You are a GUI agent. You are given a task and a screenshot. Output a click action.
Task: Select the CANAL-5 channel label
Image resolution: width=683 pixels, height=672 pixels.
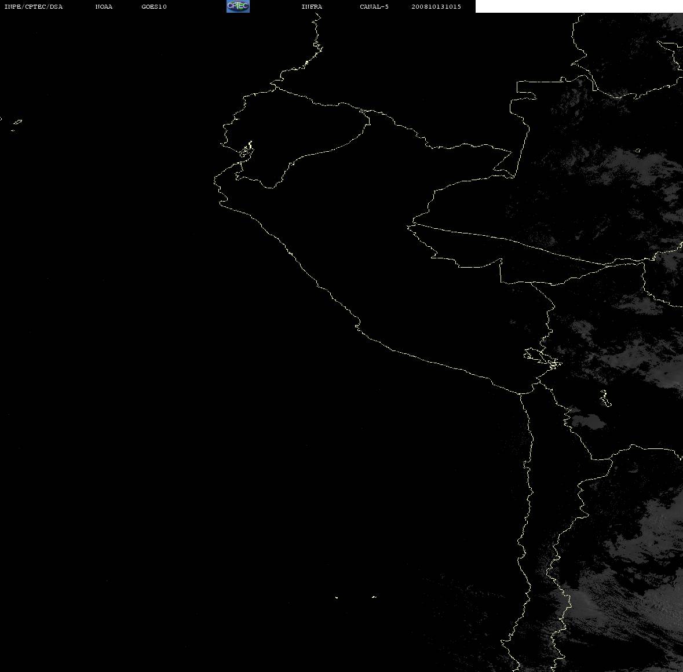point(374,6)
